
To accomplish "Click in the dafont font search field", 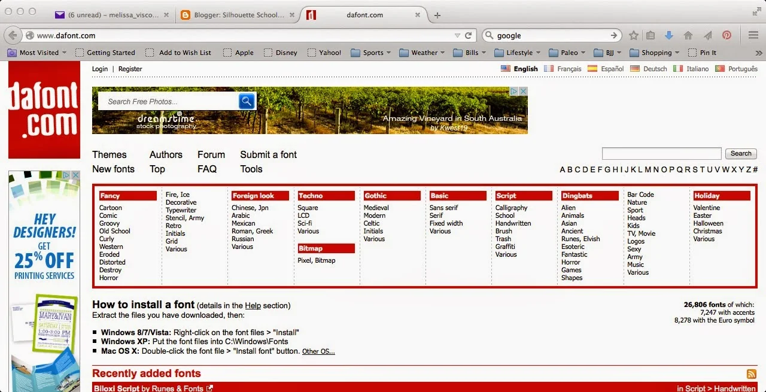I will pyautogui.click(x=661, y=153).
